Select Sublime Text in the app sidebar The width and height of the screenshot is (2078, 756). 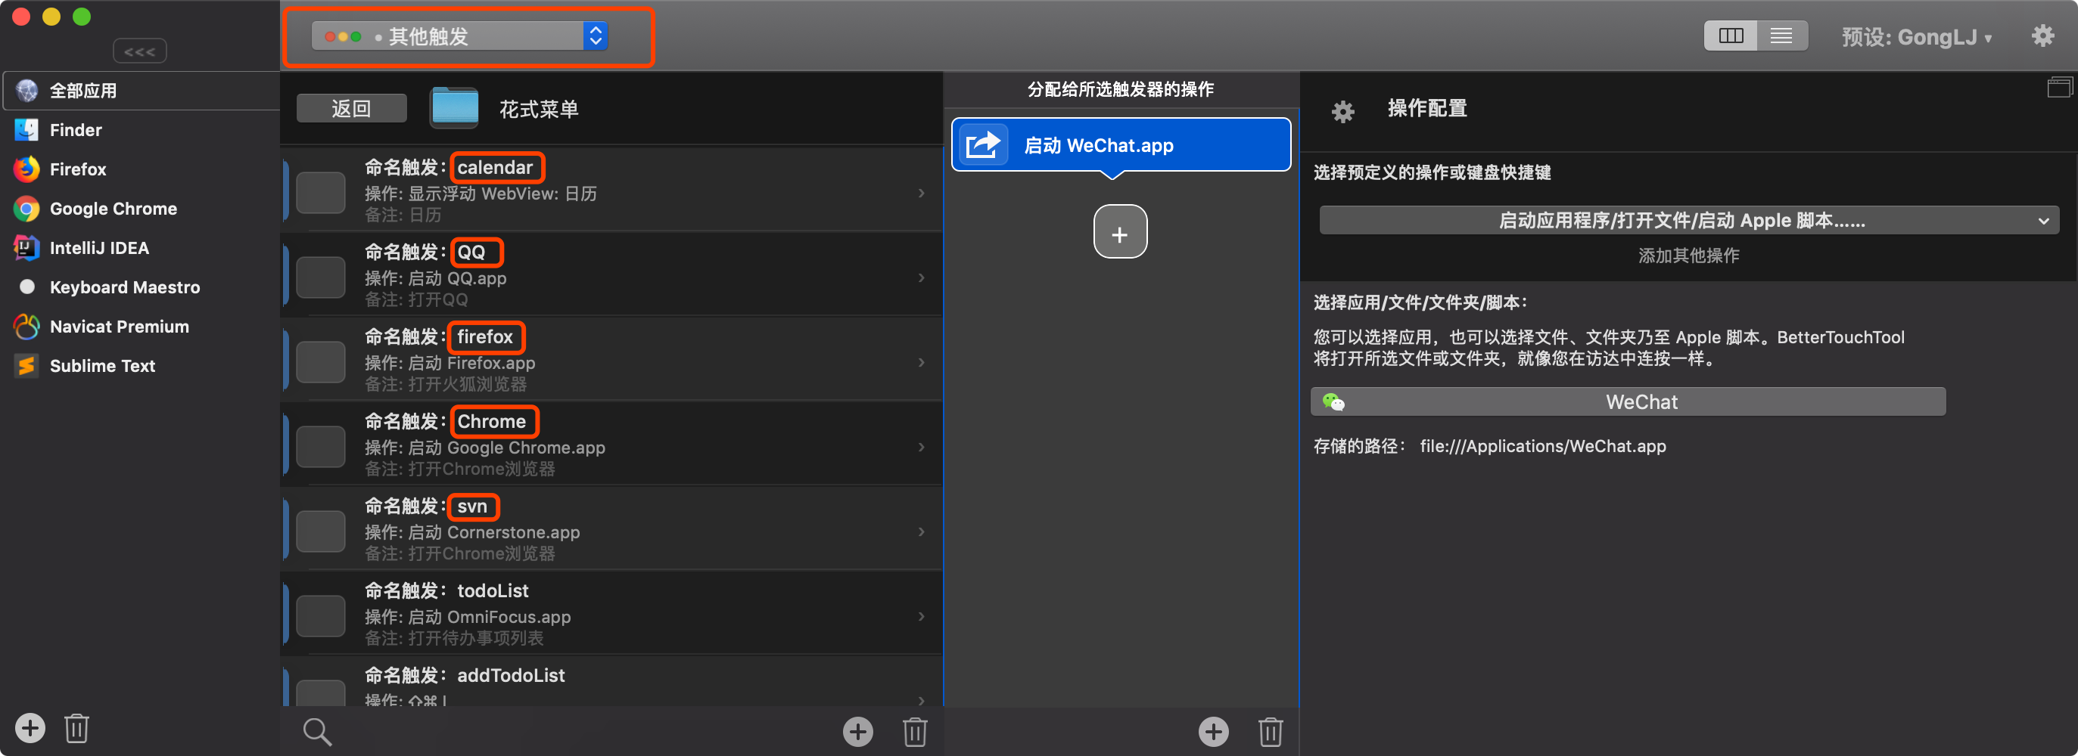tap(101, 366)
